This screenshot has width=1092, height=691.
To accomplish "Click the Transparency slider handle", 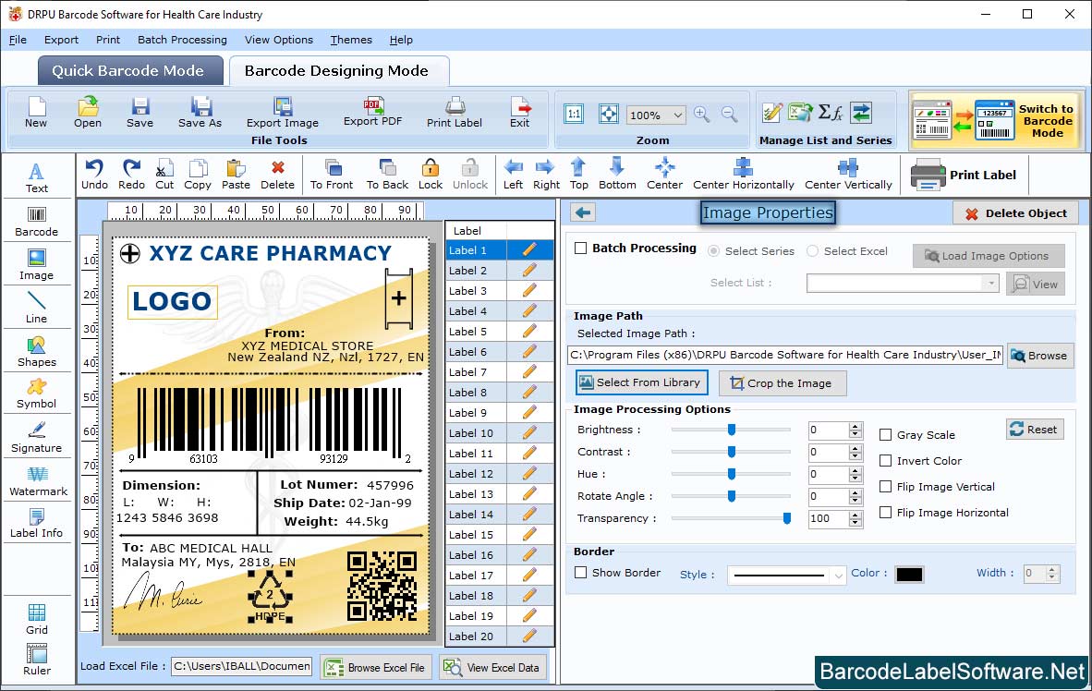I will [787, 518].
